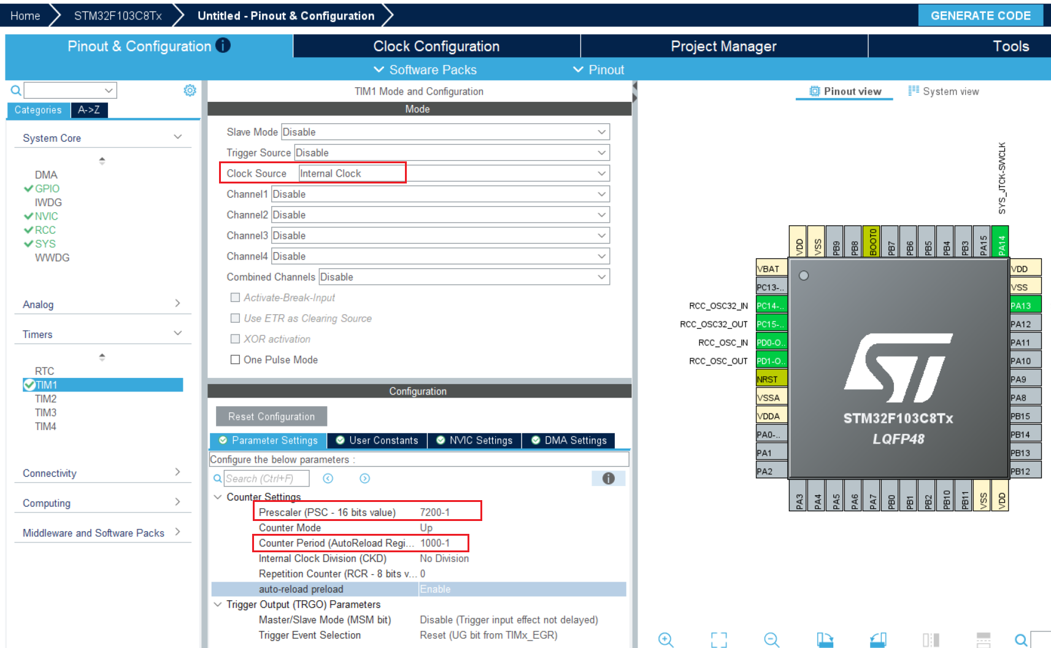The image size is (1051, 648).
Task: Toggle the XOR activation checkbox
Action: pyautogui.click(x=235, y=339)
